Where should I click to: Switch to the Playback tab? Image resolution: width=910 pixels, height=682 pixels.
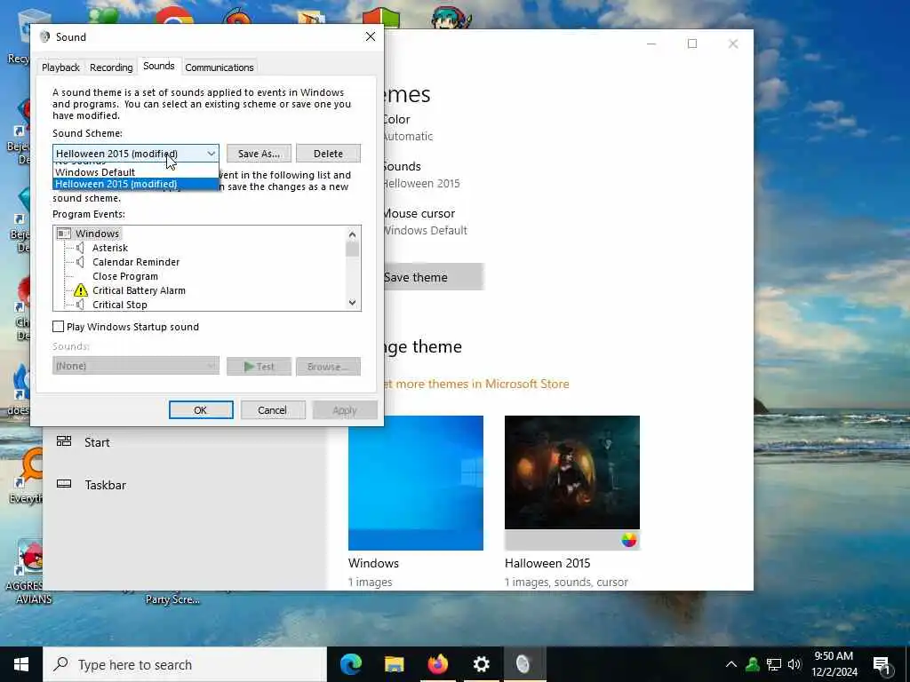(60, 67)
